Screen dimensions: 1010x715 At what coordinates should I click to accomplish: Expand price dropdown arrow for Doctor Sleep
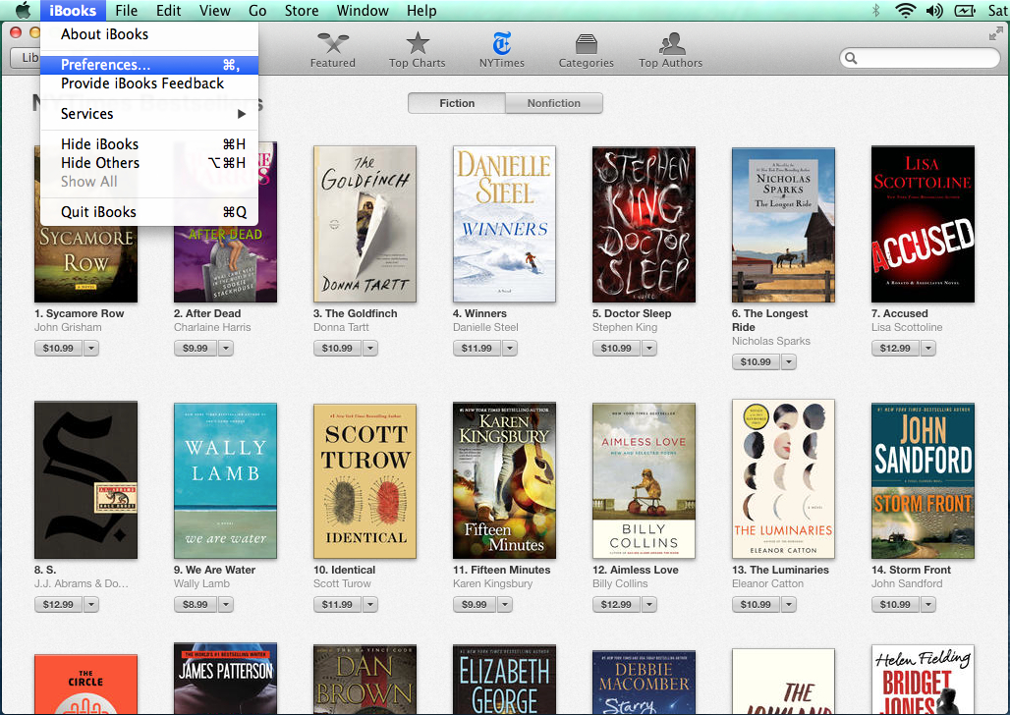coord(649,349)
